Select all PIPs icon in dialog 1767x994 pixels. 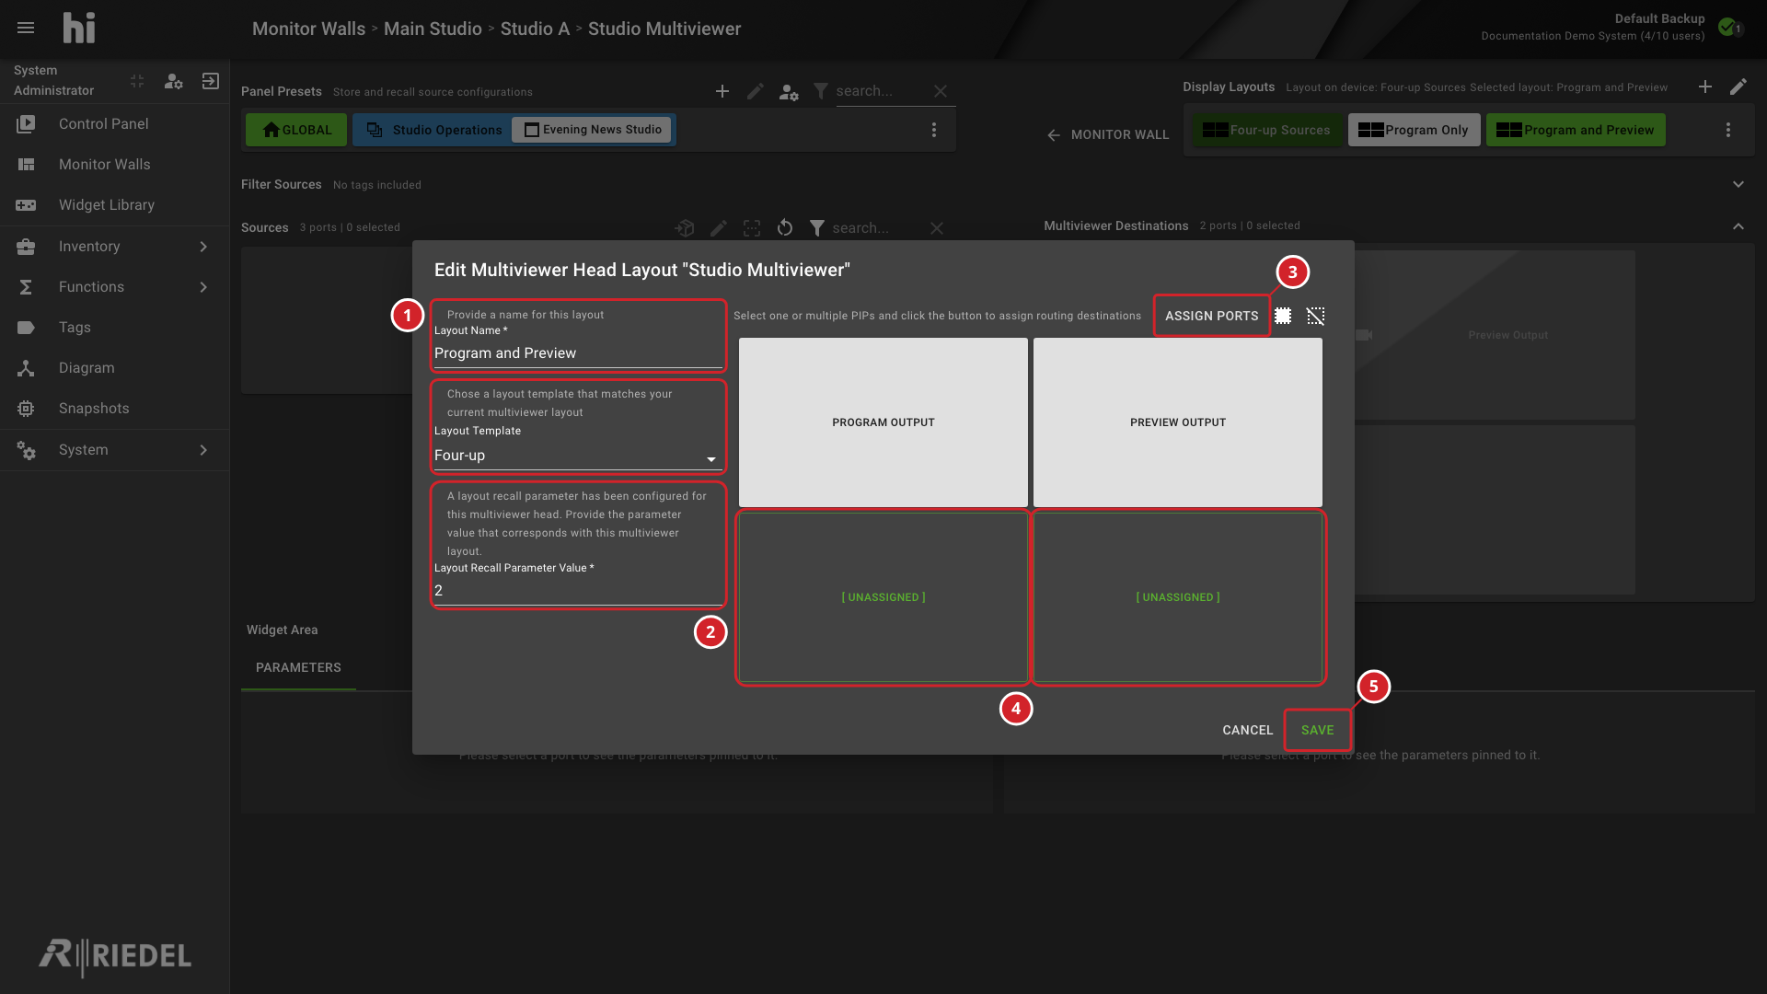click(x=1283, y=316)
